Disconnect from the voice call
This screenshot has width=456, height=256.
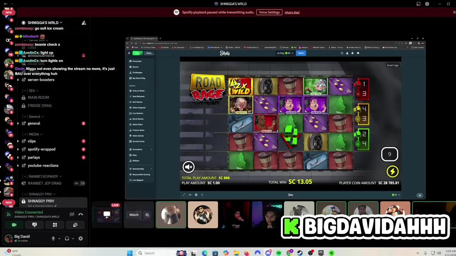click(x=81, y=214)
